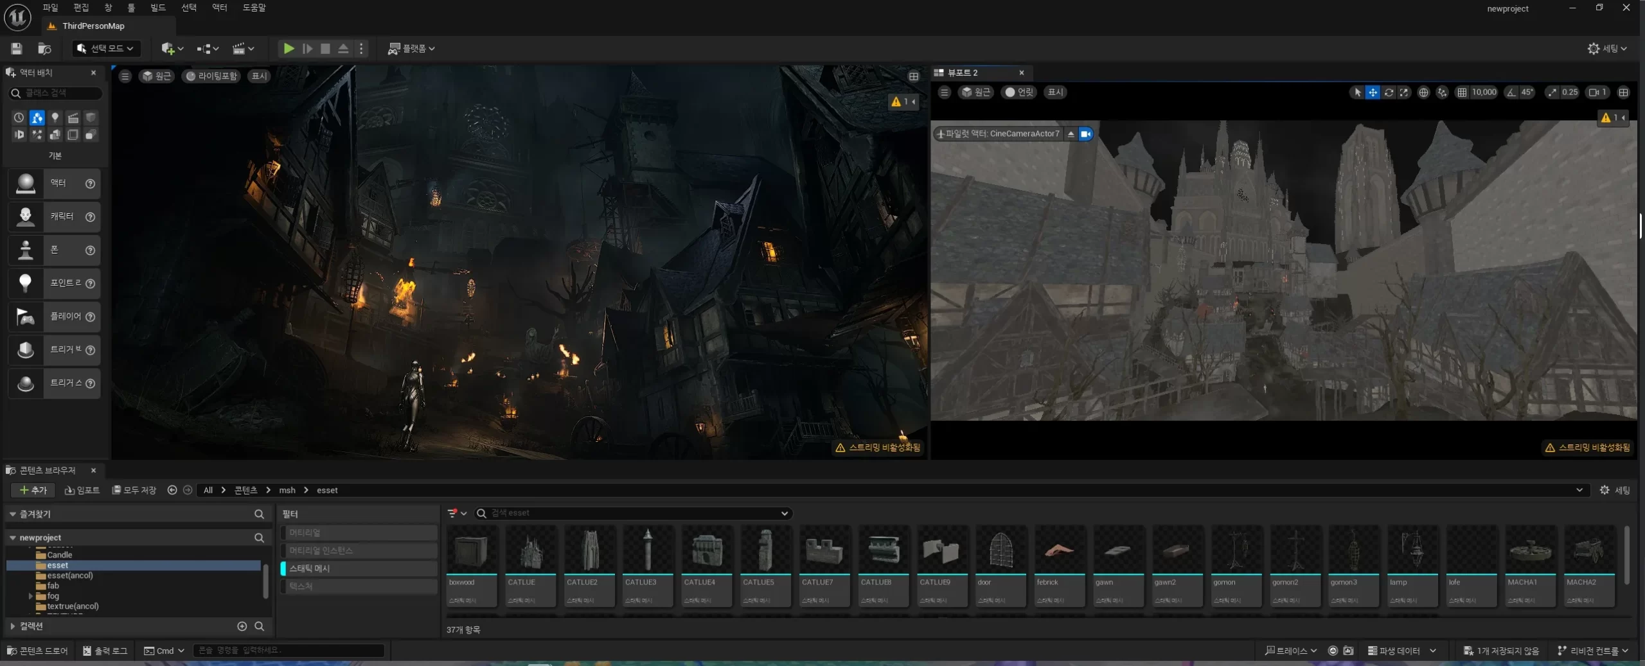The height and width of the screenshot is (666, 1645).
Task: Activate the scale gizmo tool in Viewport 2
Action: coord(1404,92)
